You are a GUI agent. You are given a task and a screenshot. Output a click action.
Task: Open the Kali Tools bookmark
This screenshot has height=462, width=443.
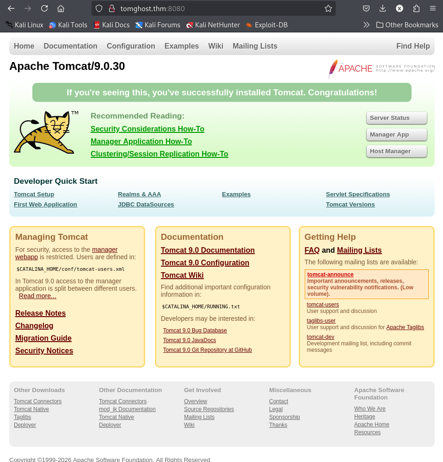68,25
